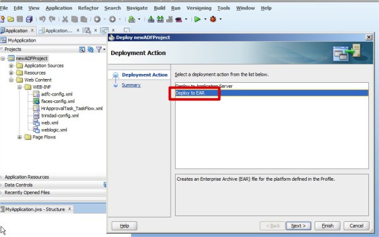Click the Redo toolbar icon

[x=52, y=19]
